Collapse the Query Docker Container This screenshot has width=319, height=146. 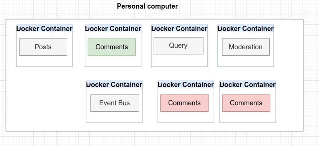tap(154, 27)
